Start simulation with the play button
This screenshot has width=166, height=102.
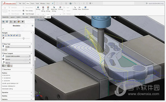[x=3, y=35]
